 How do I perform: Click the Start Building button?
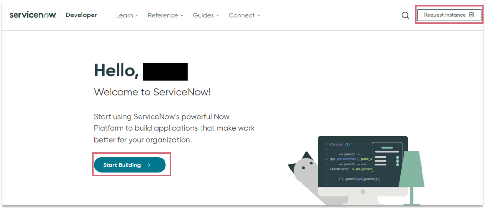pos(129,165)
